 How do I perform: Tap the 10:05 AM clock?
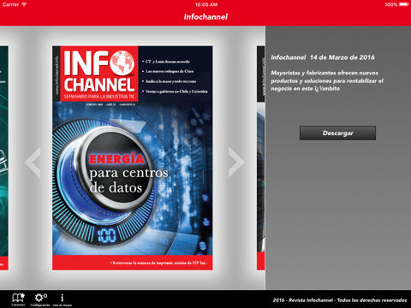coord(206,4)
